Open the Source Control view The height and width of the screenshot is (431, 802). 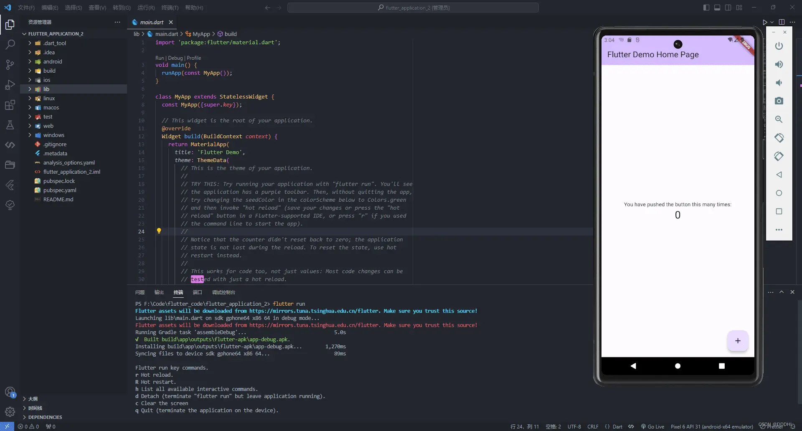click(x=10, y=64)
